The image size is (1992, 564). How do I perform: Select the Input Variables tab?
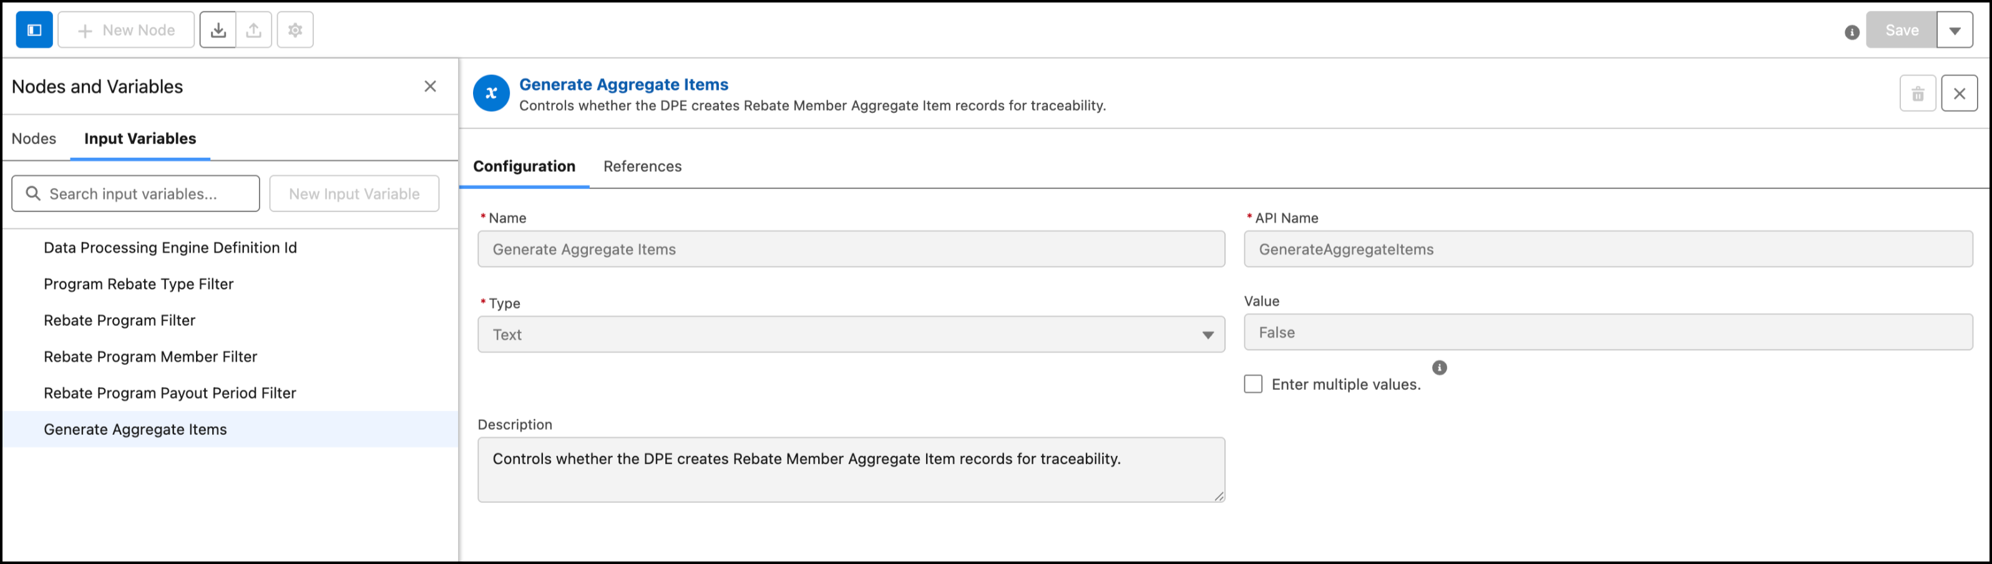tap(140, 139)
